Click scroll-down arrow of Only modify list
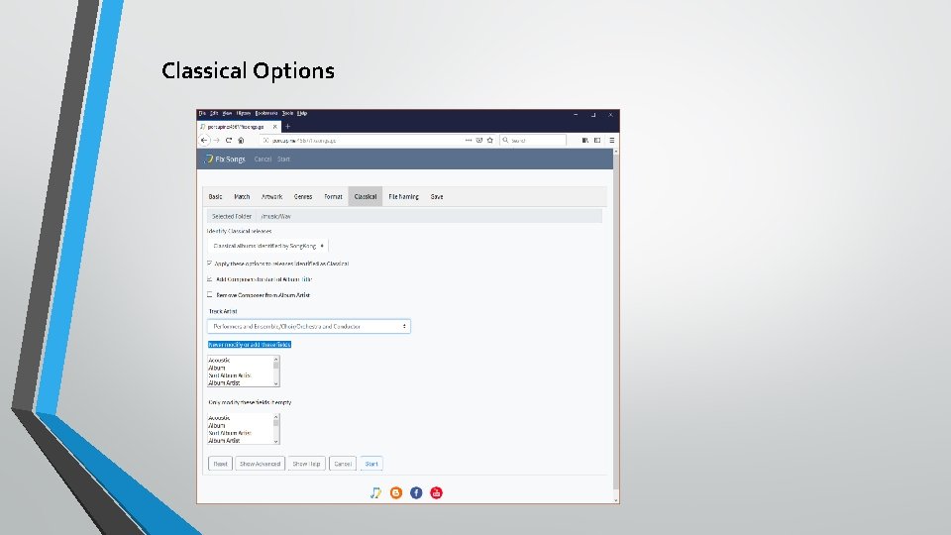Viewport: 951px width, 535px height. [276, 441]
